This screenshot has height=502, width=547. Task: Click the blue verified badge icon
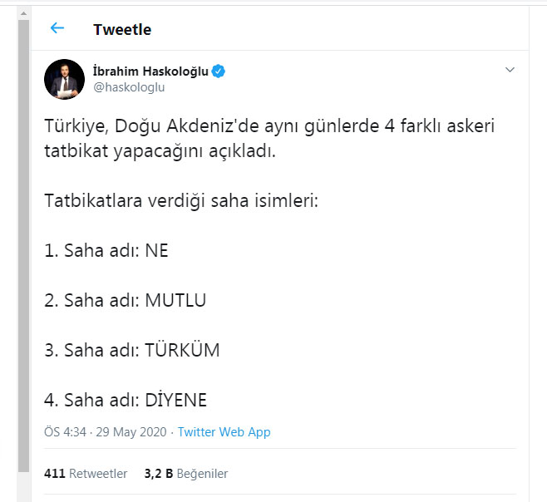point(218,71)
